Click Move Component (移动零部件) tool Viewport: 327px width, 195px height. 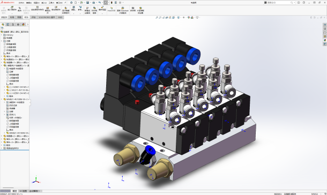point(56,9)
